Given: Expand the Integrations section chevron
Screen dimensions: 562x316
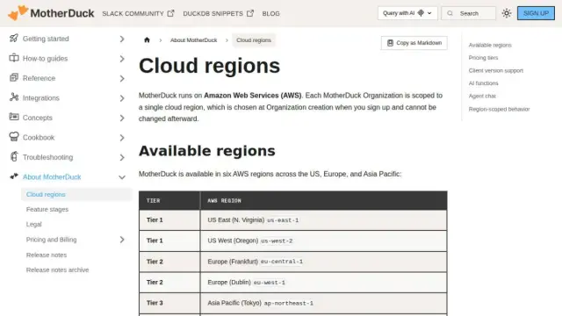Looking at the screenshot, I should (x=122, y=97).
